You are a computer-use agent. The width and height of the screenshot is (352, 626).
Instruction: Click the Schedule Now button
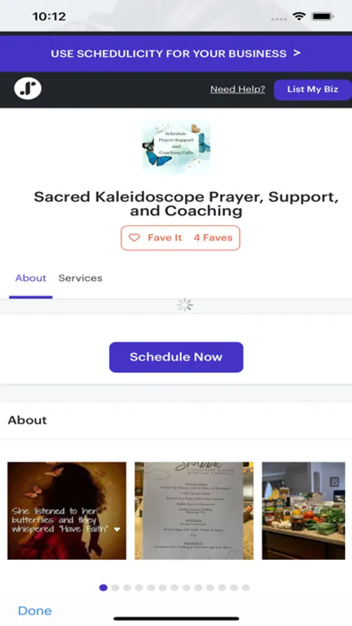tap(176, 357)
